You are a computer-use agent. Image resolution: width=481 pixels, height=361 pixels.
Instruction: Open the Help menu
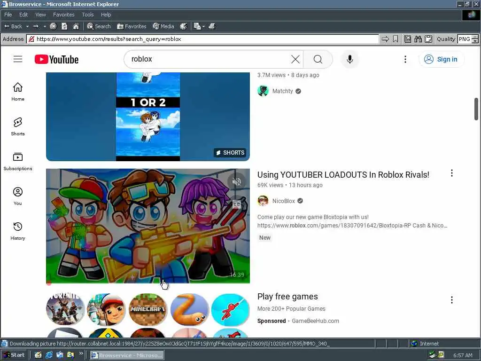click(106, 15)
